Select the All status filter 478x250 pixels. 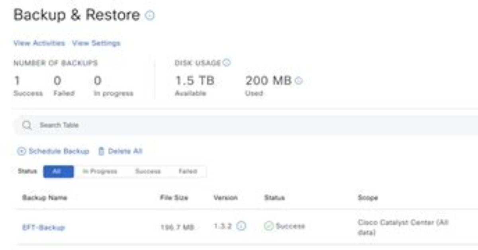tap(58, 171)
